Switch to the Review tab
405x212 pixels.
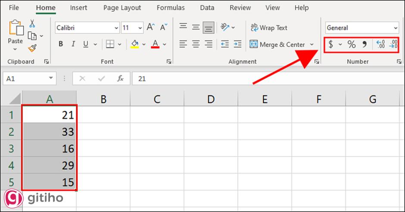point(240,8)
